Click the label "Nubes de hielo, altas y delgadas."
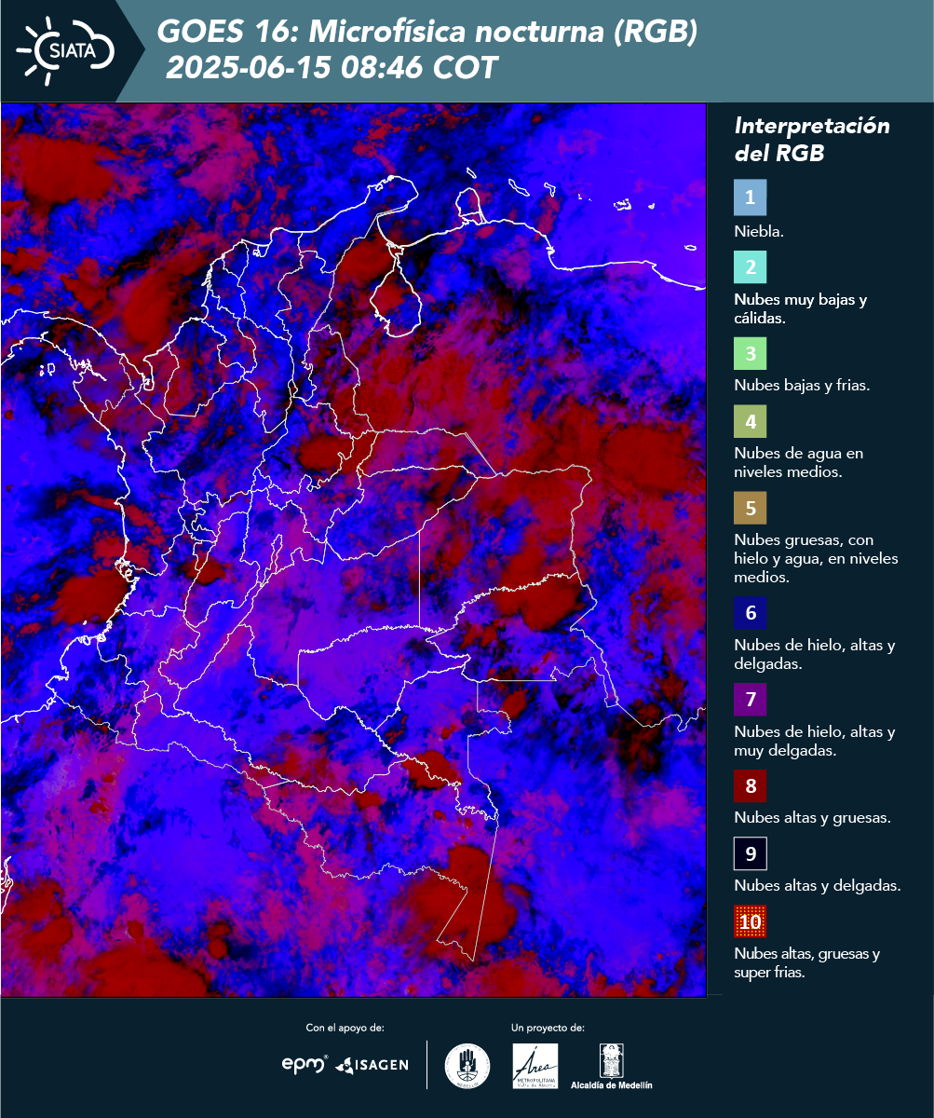The width and height of the screenshot is (934, 1118). click(x=815, y=654)
